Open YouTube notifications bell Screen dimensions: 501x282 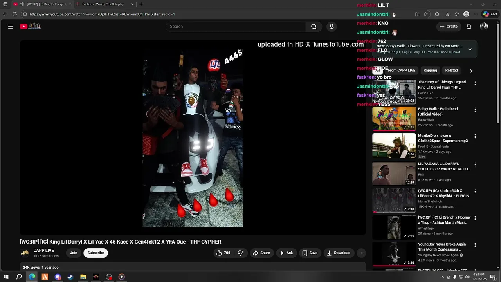point(469,27)
